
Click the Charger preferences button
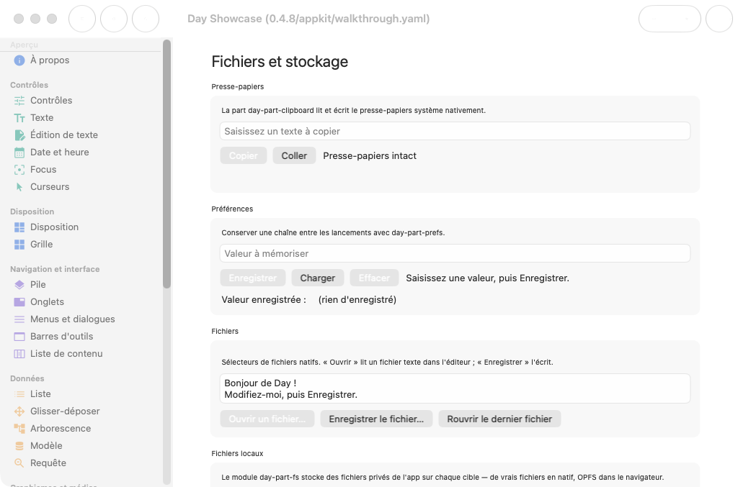pyautogui.click(x=318, y=278)
